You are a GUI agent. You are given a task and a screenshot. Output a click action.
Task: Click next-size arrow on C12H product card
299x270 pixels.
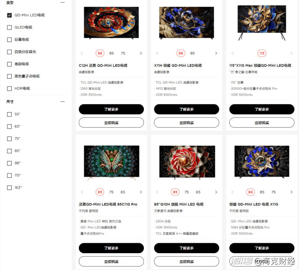click(x=141, y=53)
